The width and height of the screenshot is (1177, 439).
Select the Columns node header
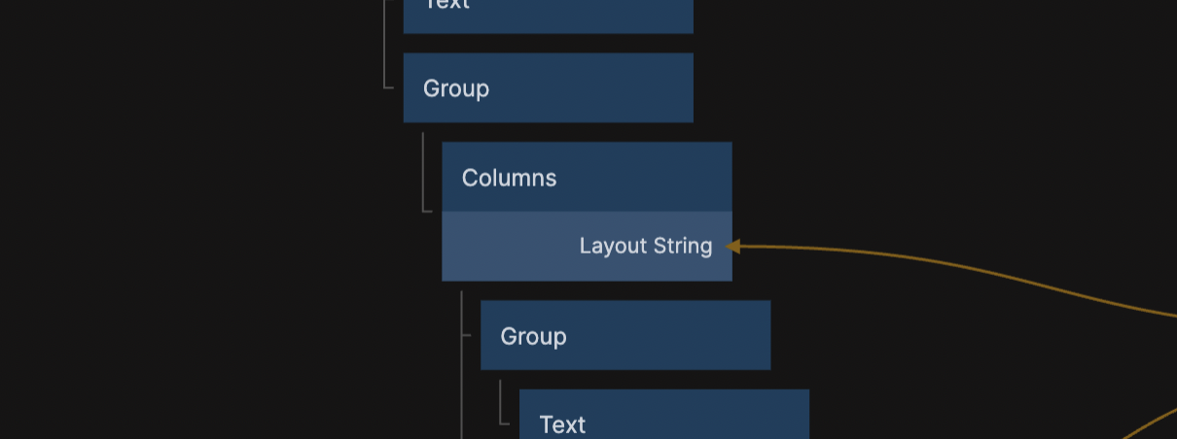coord(587,178)
